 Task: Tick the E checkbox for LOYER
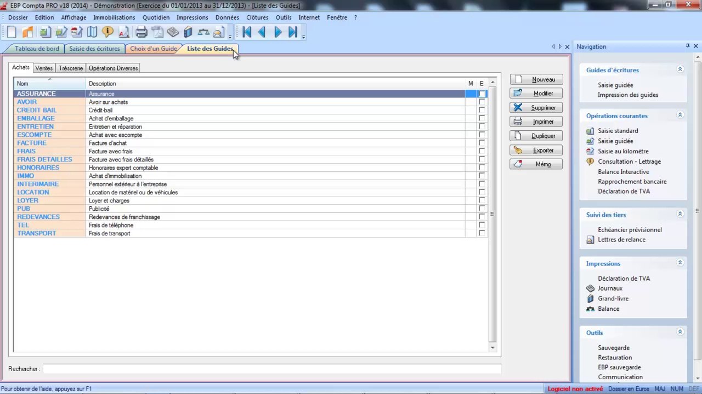(482, 201)
